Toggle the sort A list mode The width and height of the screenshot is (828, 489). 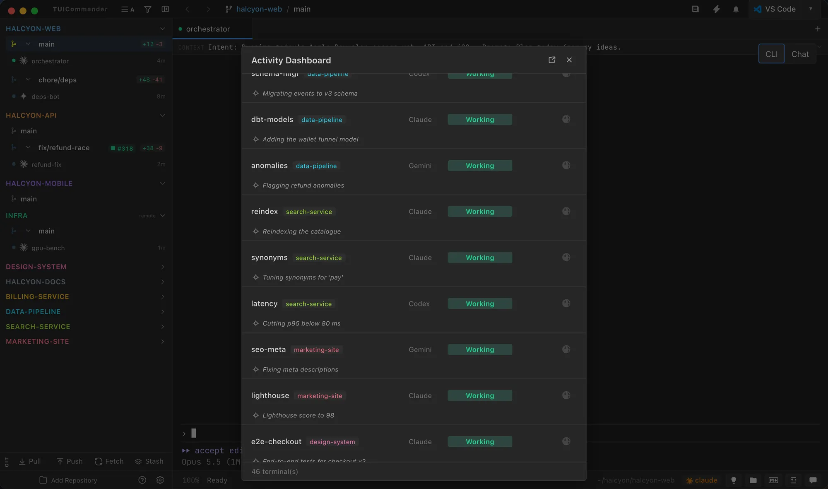click(x=128, y=9)
